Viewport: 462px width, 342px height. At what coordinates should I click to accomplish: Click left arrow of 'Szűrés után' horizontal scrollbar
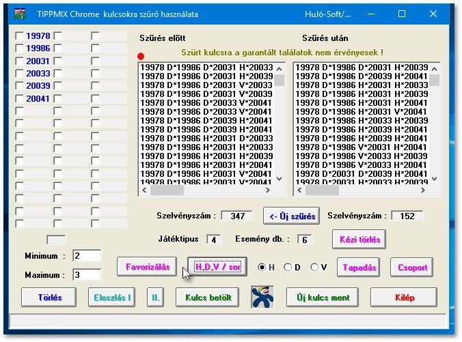pyautogui.click(x=299, y=190)
